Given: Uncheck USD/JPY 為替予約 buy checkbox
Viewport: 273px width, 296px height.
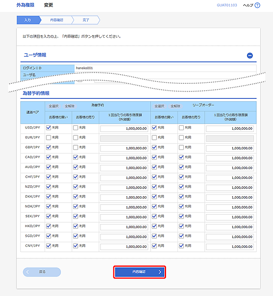Looking at the screenshot, I should [49, 128].
